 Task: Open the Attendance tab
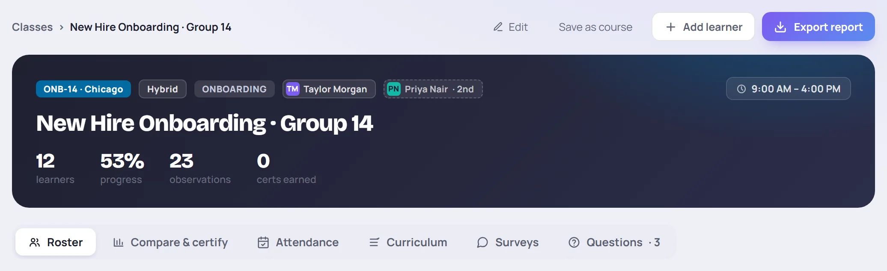298,242
